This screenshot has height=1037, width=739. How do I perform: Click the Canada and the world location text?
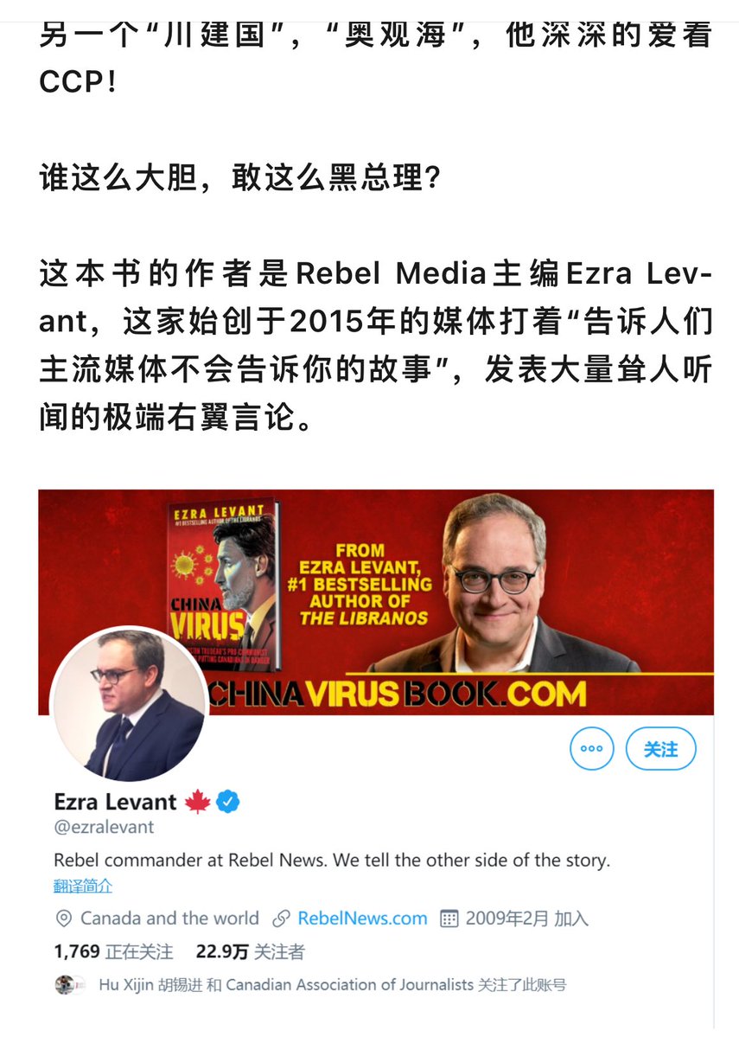pyautogui.click(x=169, y=918)
